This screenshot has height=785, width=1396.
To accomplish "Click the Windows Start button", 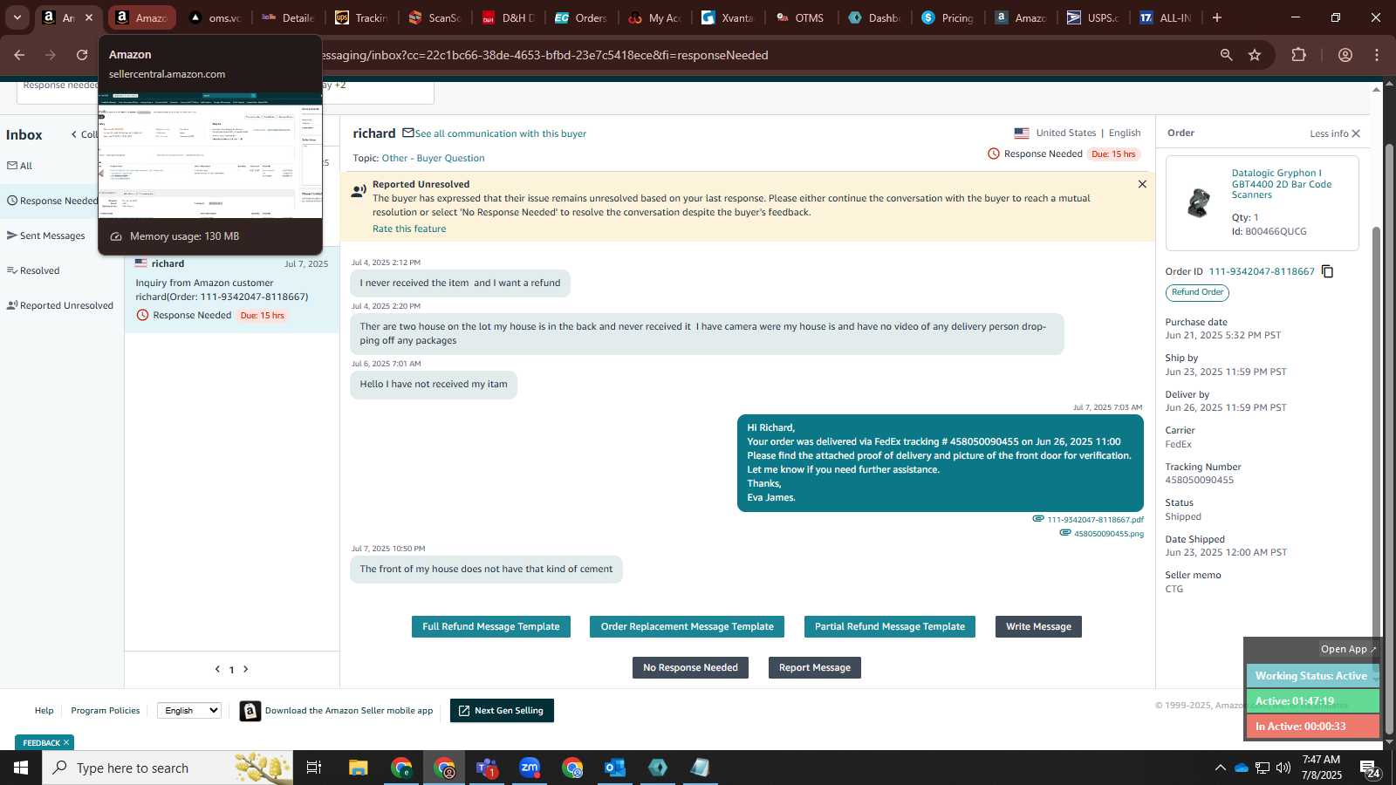I will click(x=21, y=768).
